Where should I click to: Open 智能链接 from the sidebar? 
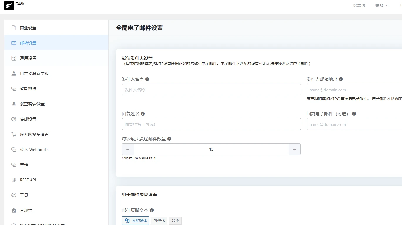point(28,88)
